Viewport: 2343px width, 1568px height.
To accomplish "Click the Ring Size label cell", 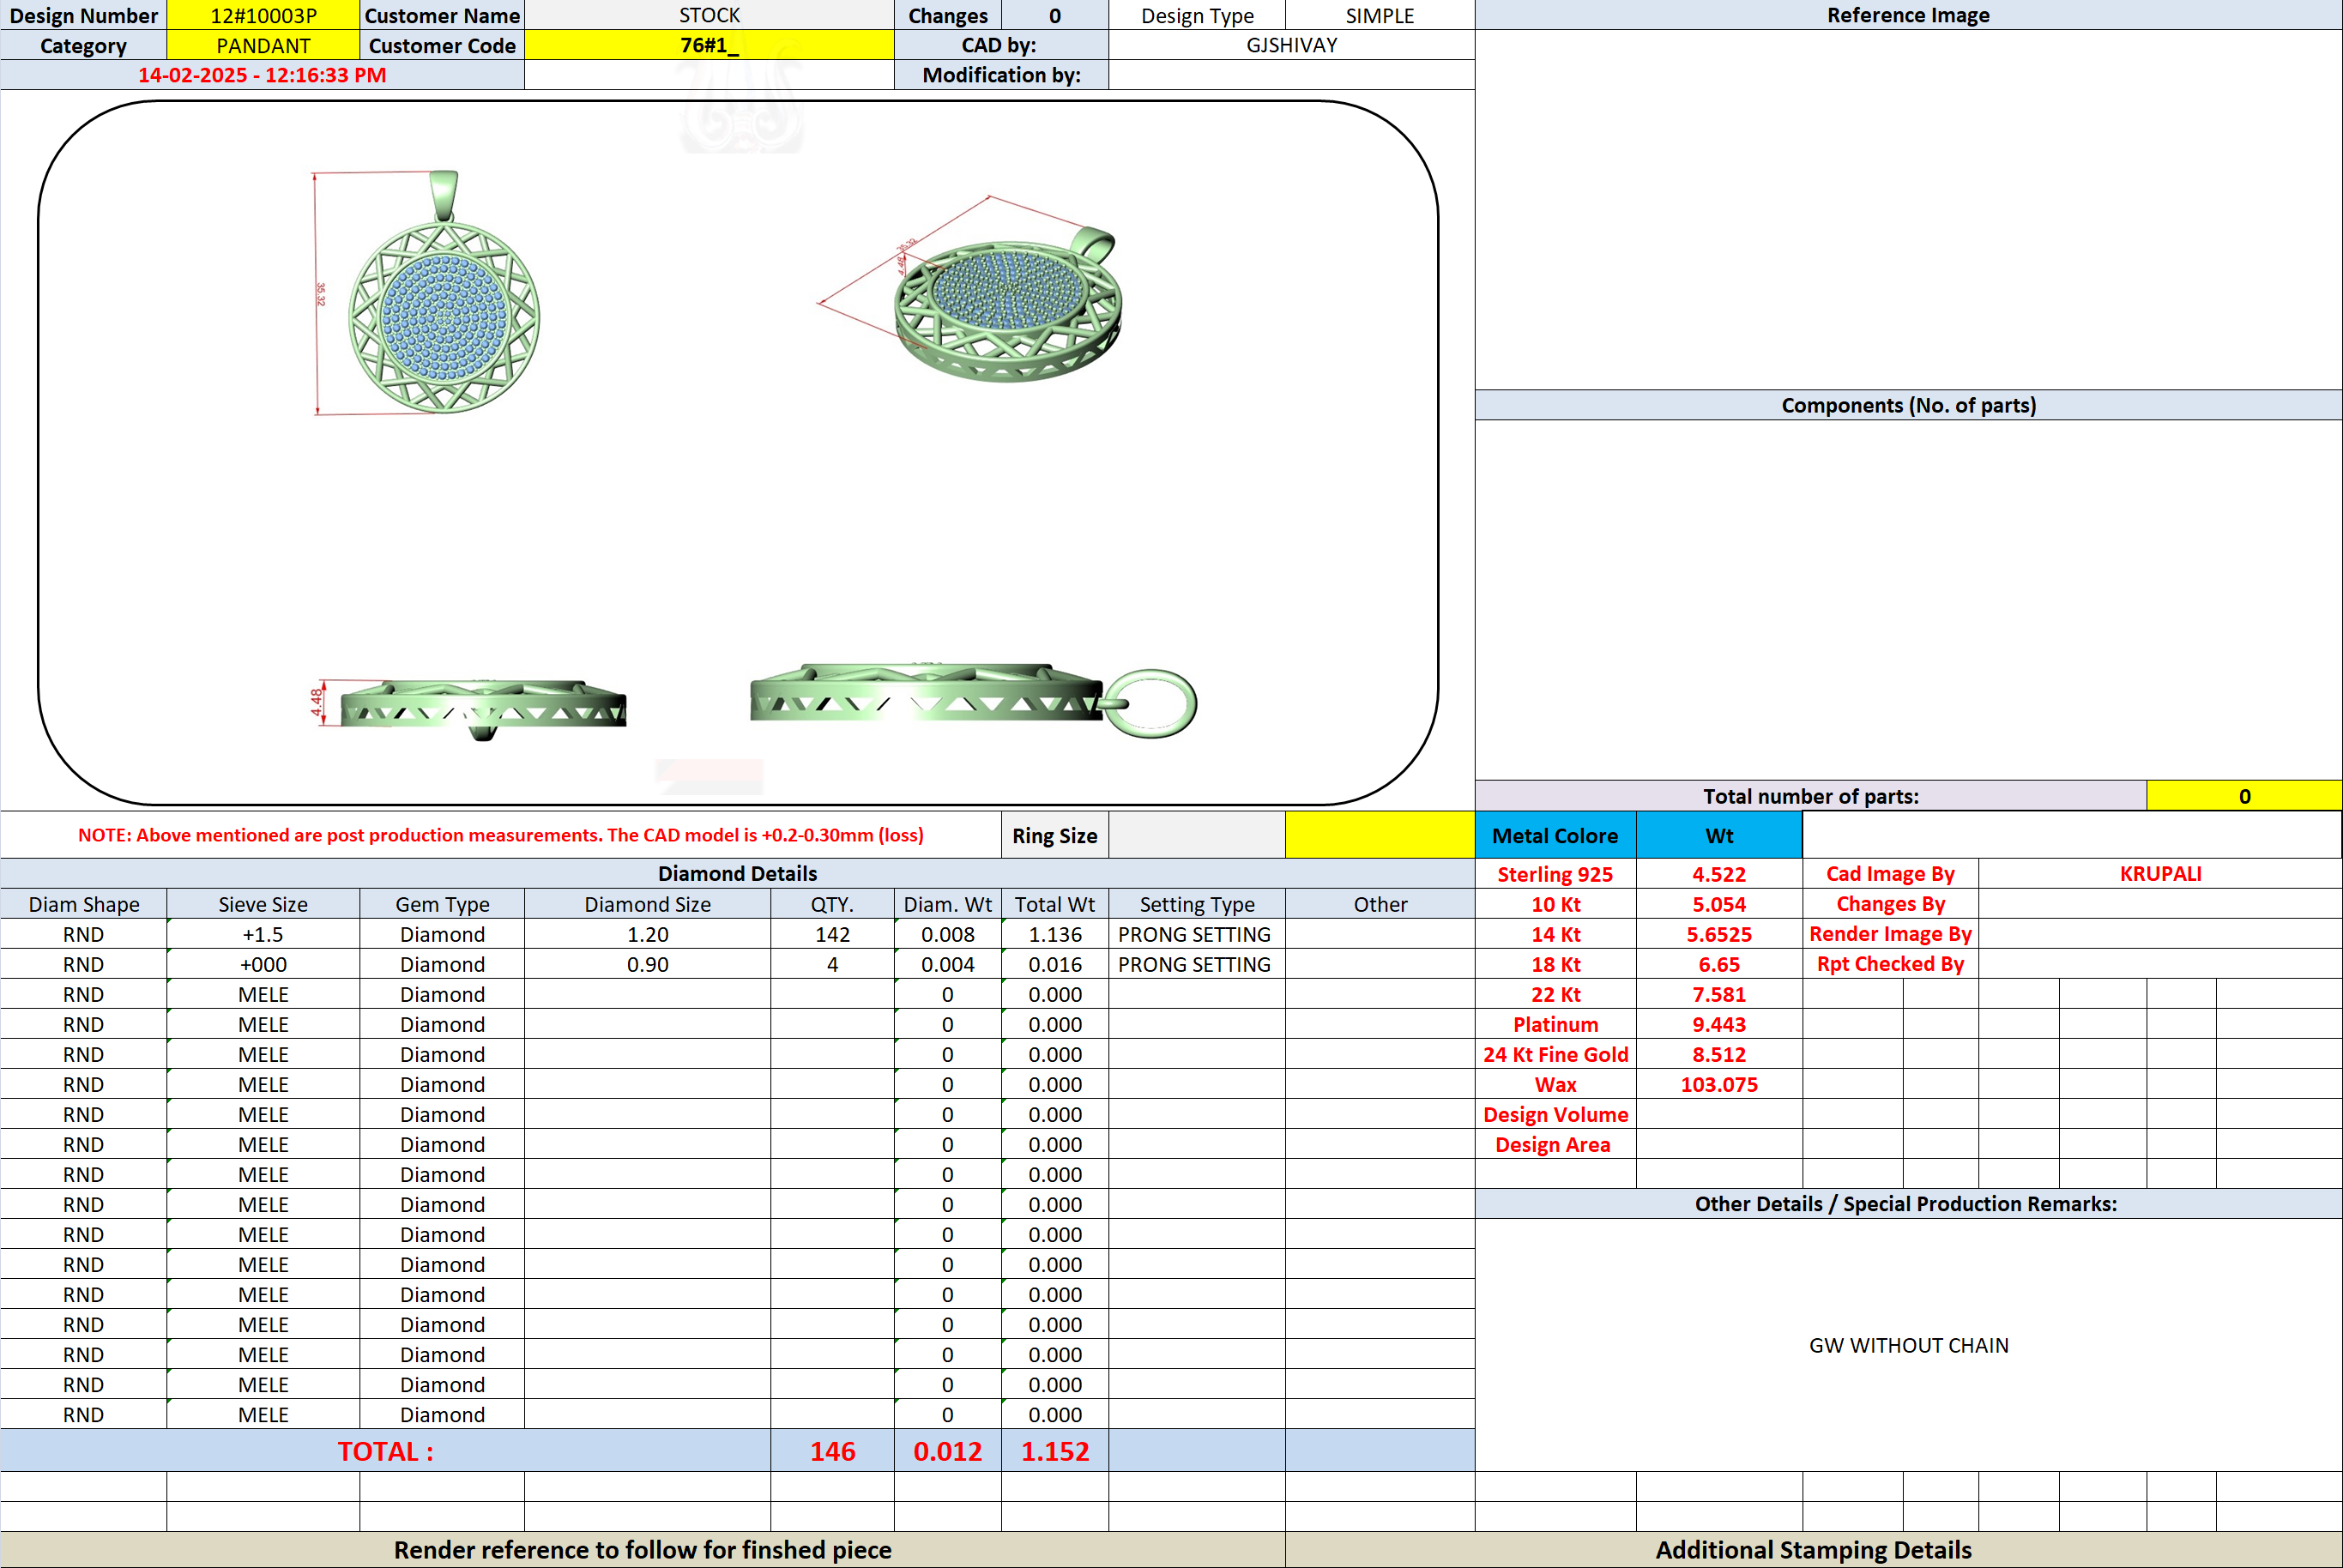I will point(1055,835).
